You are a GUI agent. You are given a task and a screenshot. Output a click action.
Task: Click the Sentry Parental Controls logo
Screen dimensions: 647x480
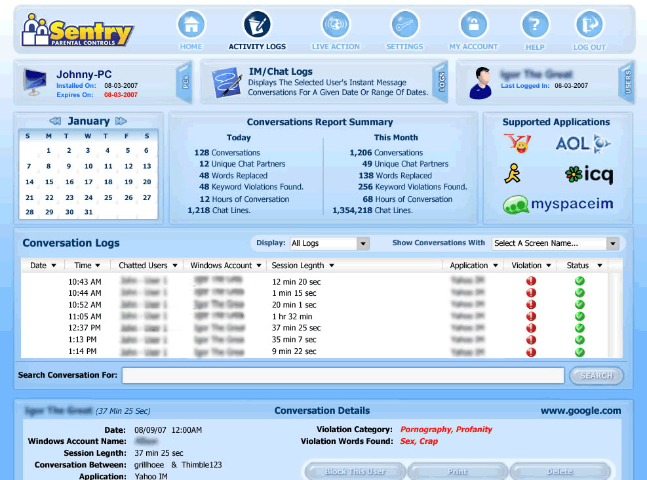(x=77, y=30)
